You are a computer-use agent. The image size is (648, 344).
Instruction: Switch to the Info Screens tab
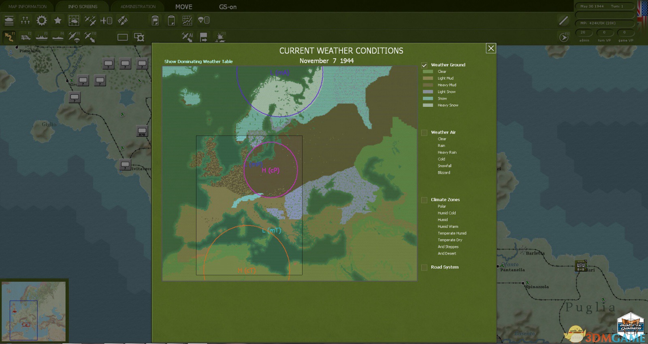[x=83, y=6]
